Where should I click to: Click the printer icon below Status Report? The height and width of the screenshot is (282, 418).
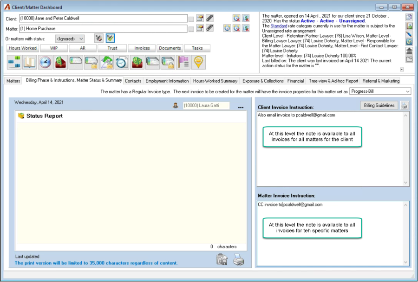(239, 260)
